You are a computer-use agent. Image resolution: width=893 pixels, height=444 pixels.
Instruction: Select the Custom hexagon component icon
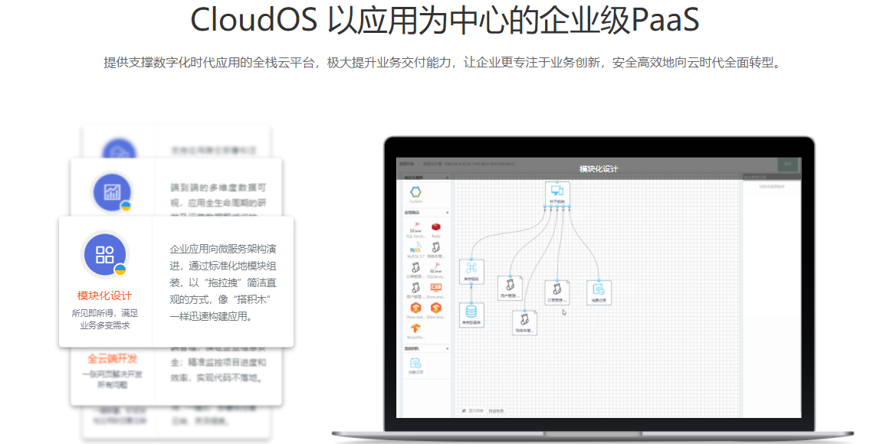(415, 193)
